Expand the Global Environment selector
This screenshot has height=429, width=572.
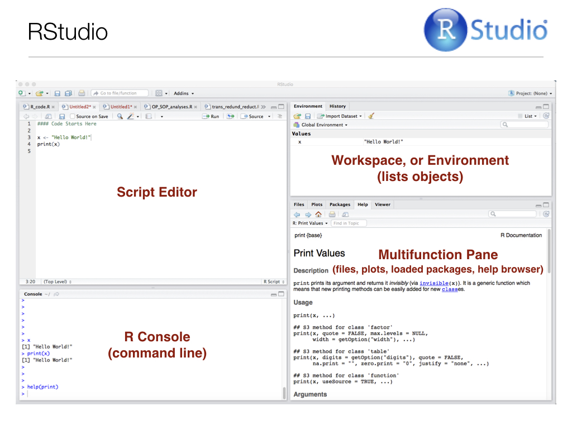pyautogui.click(x=324, y=125)
